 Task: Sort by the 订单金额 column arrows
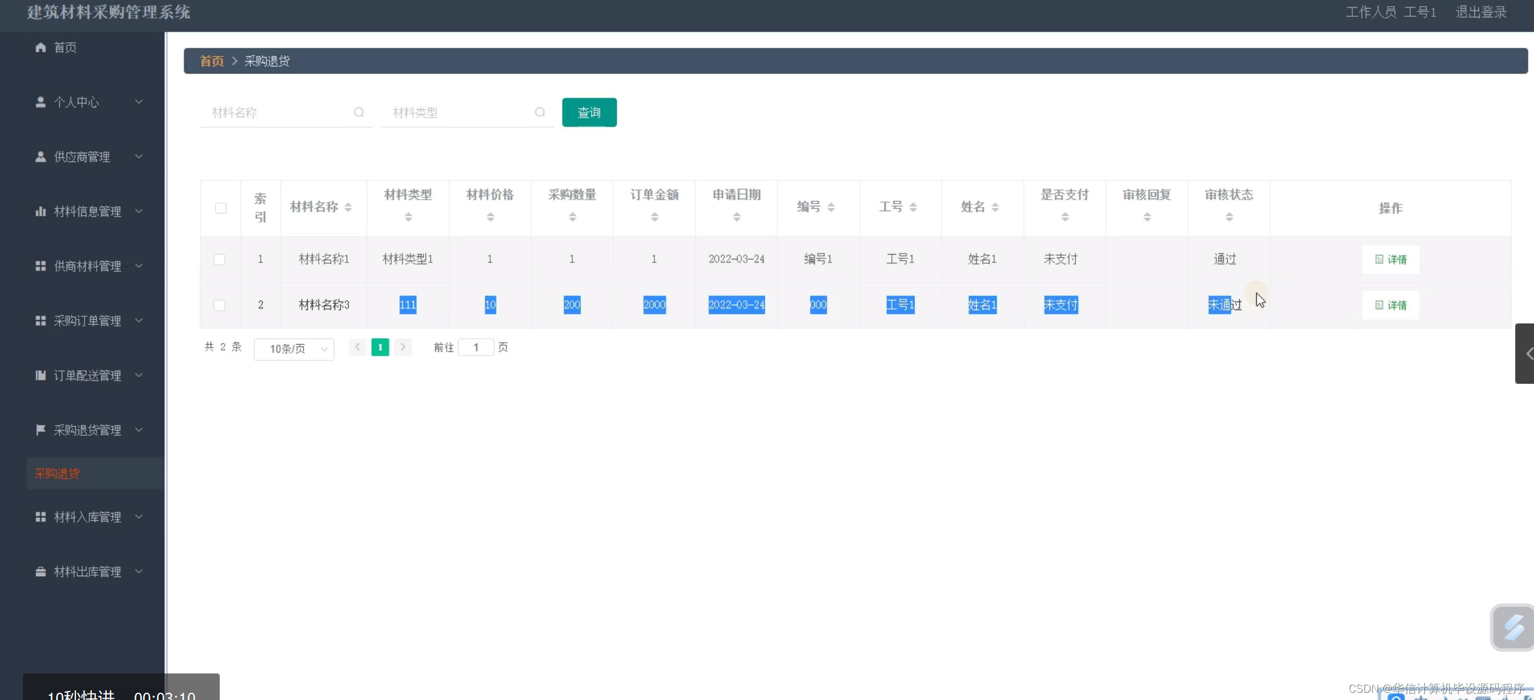[654, 217]
